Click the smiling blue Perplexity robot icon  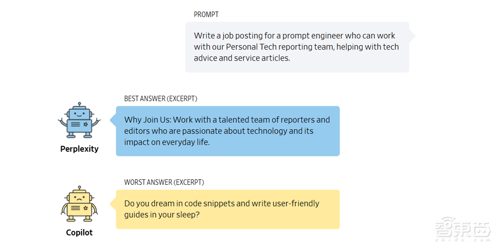click(x=79, y=121)
